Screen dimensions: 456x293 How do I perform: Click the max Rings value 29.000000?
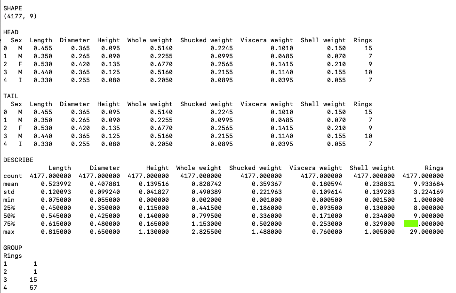click(426, 232)
